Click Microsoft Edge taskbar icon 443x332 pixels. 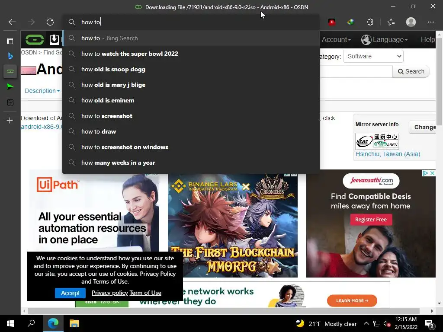53,323
